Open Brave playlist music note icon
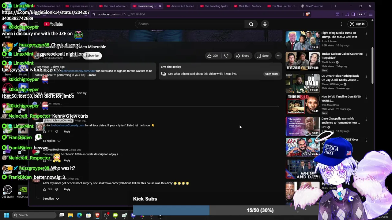The width and height of the screenshot is (392, 220). coord(347,14)
